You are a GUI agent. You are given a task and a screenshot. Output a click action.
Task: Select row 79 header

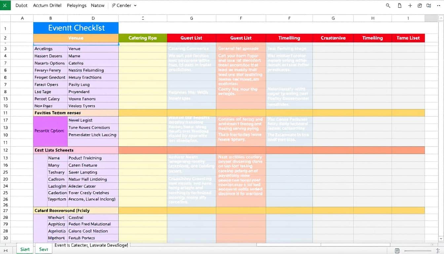(x=5, y=224)
